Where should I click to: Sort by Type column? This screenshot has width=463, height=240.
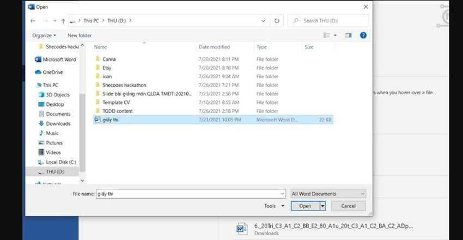coord(261,47)
